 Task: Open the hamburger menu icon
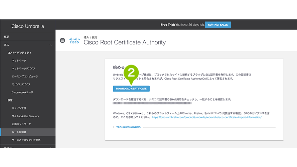click(62, 40)
